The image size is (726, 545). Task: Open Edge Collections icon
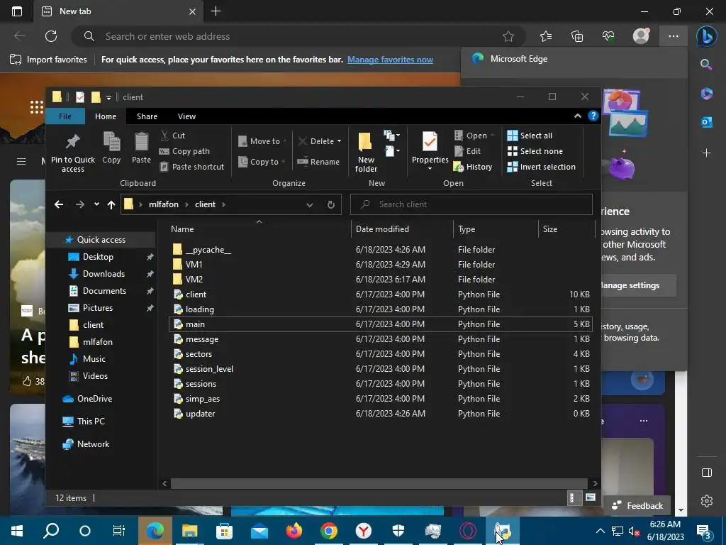tap(577, 36)
